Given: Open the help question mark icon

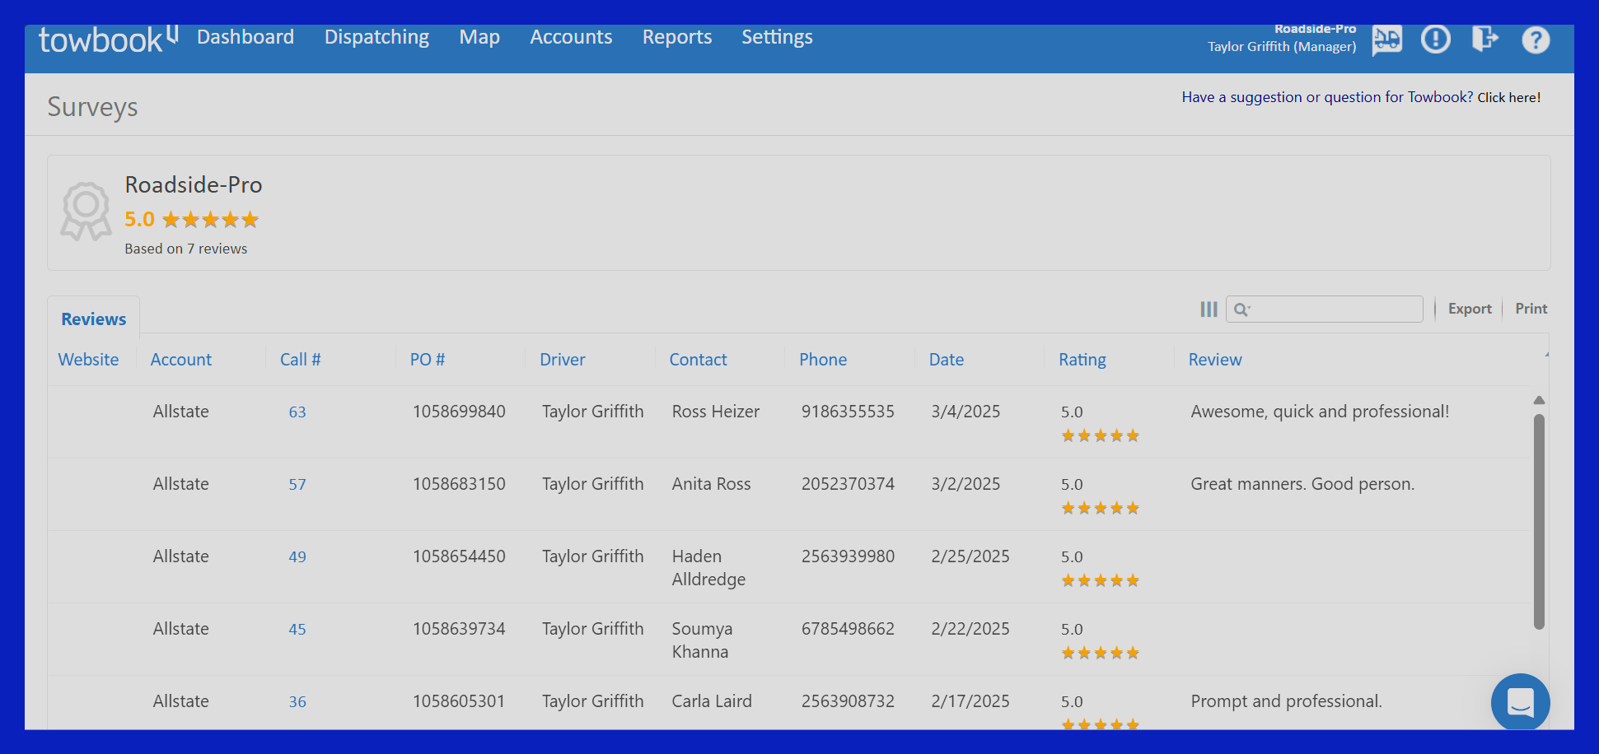Looking at the screenshot, I should pos(1536,40).
